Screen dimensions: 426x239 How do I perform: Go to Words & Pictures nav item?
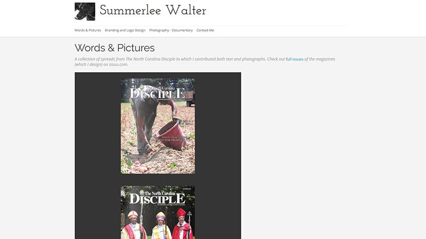tap(88, 30)
